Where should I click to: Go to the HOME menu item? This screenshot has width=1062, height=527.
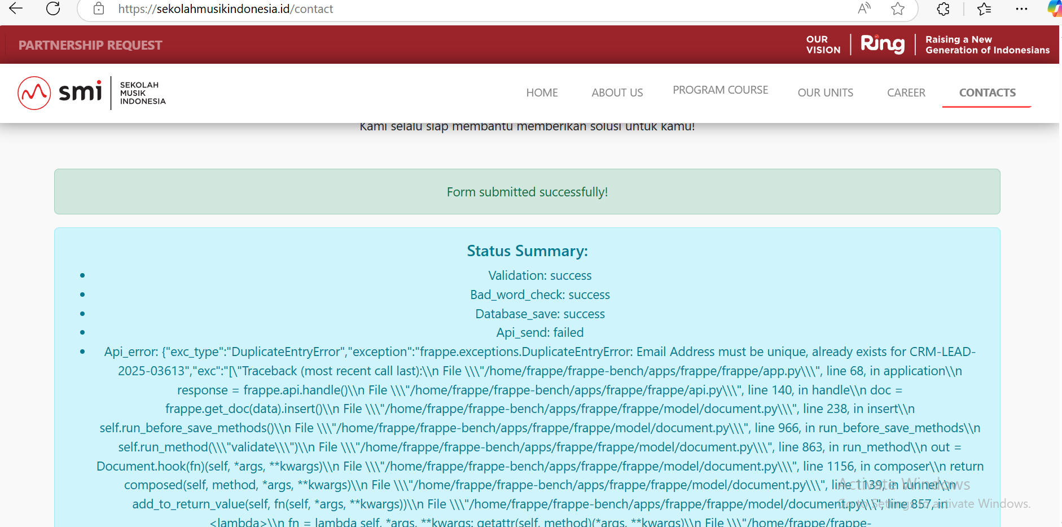(542, 93)
